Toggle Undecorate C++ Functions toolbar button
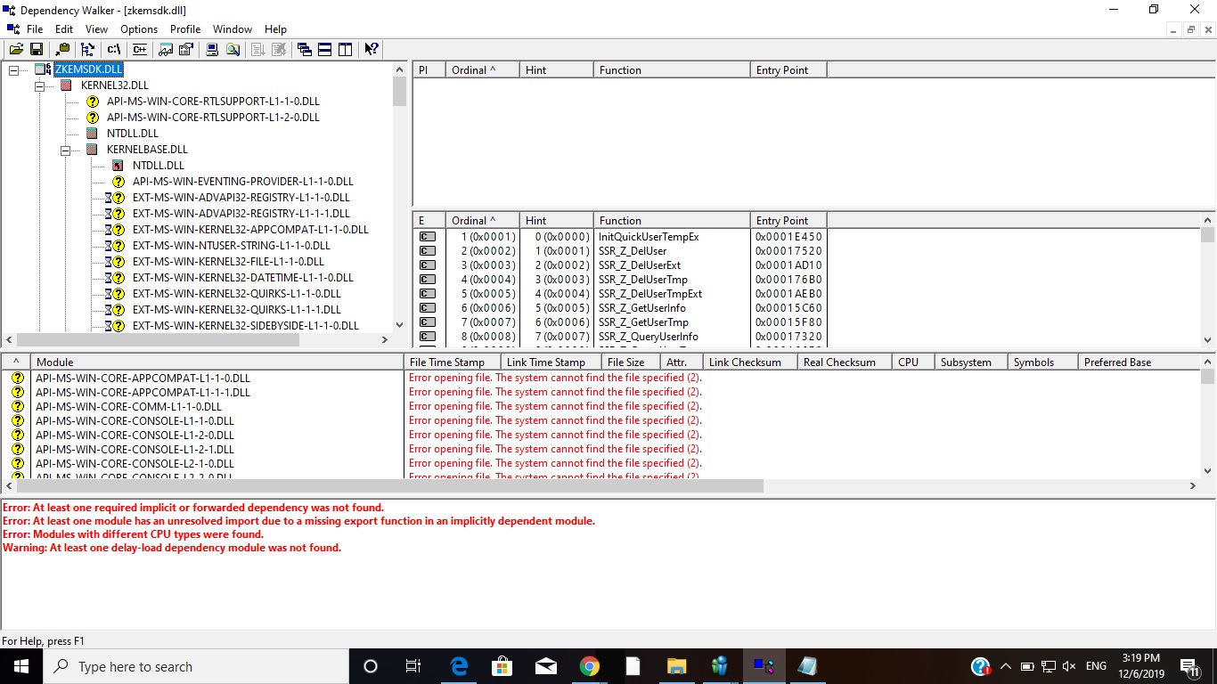1217x684 pixels. click(x=140, y=50)
